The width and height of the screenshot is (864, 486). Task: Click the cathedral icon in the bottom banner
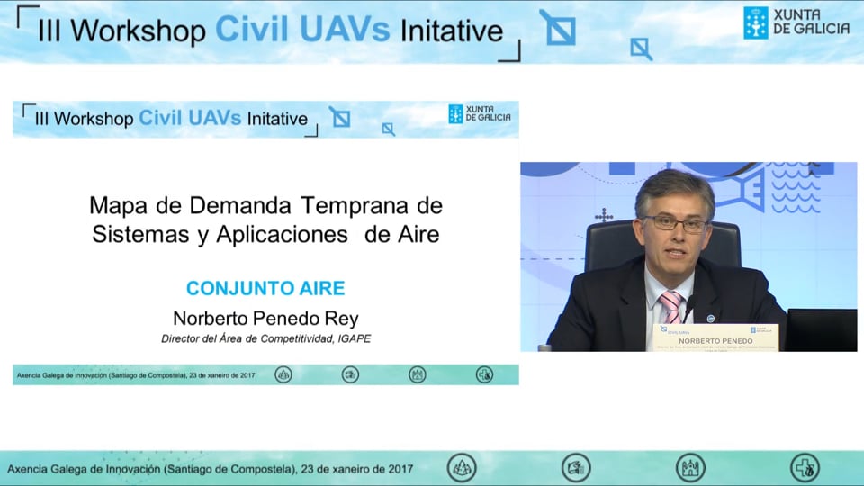click(x=690, y=468)
